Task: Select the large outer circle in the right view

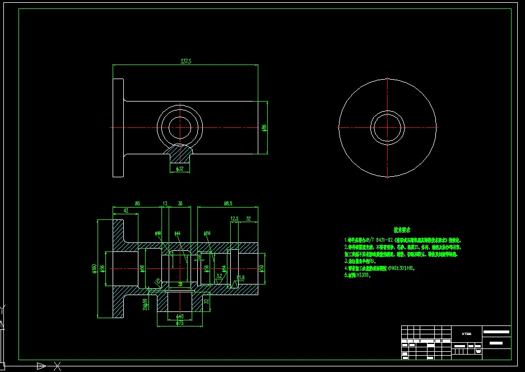Action: coord(387,127)
